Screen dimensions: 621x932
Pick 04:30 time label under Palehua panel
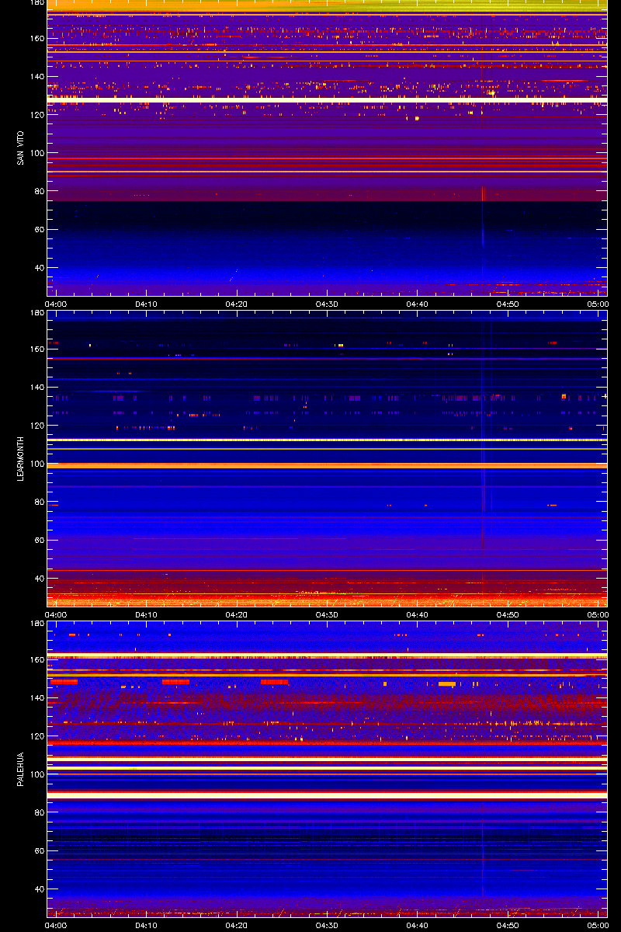(x=327, y=925)
